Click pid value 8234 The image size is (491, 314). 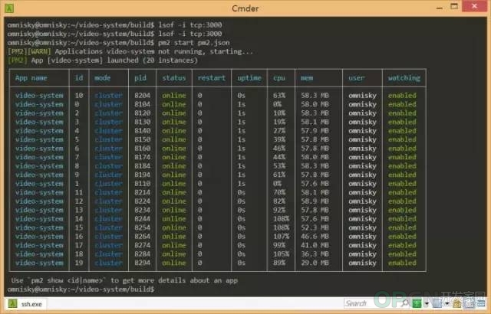click(x=142, y=210)
